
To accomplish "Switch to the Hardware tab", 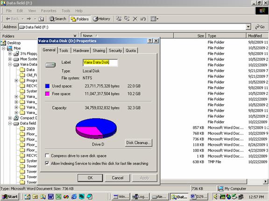I will click(x=81, y=51).
